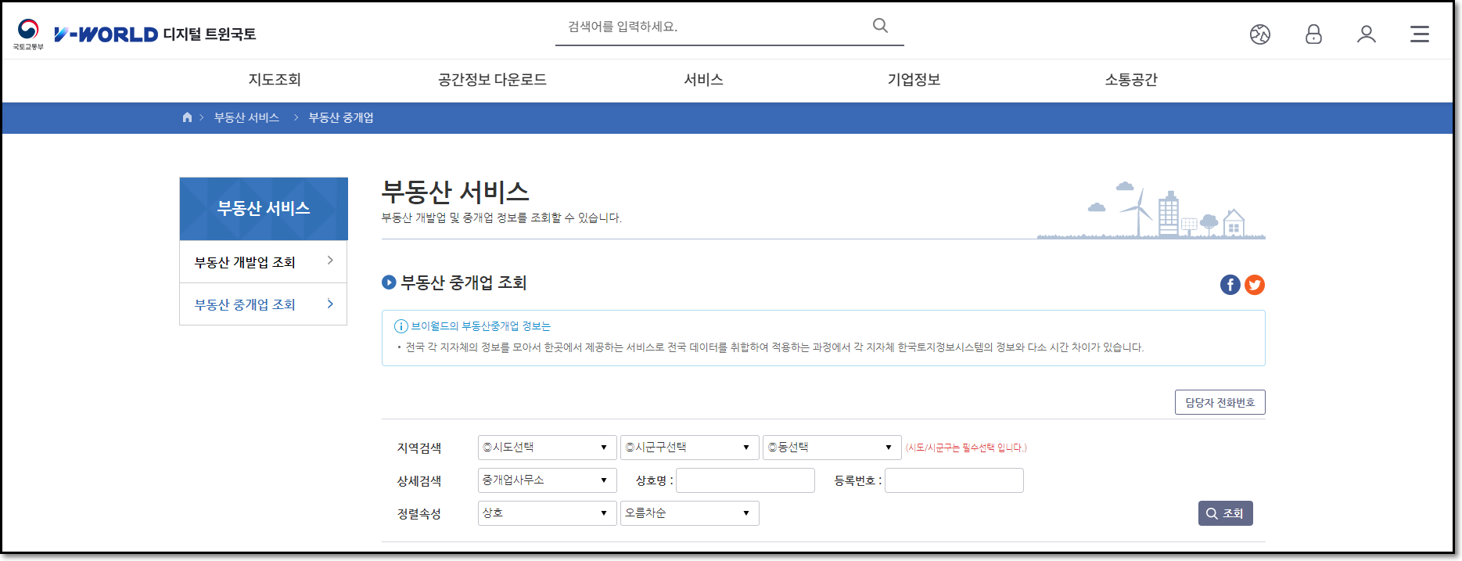Open the 상호 sort attribute dropdown
1462x561 pixels.
[x=547, y=513]
